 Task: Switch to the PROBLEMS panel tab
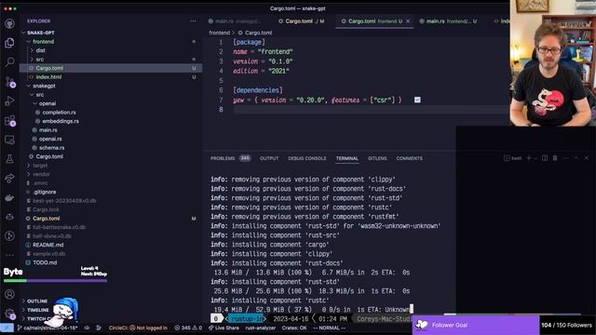click(x=223, y=158)
